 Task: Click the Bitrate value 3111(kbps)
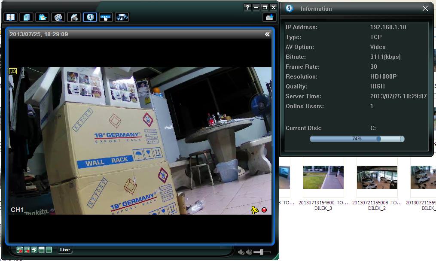point(385,57)
